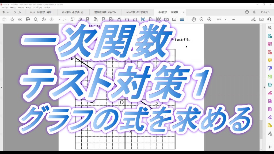Screen dimensions: 274x154
Task: Select the hand pan tool
Action: pyautogui.click(x=193, y=20)
